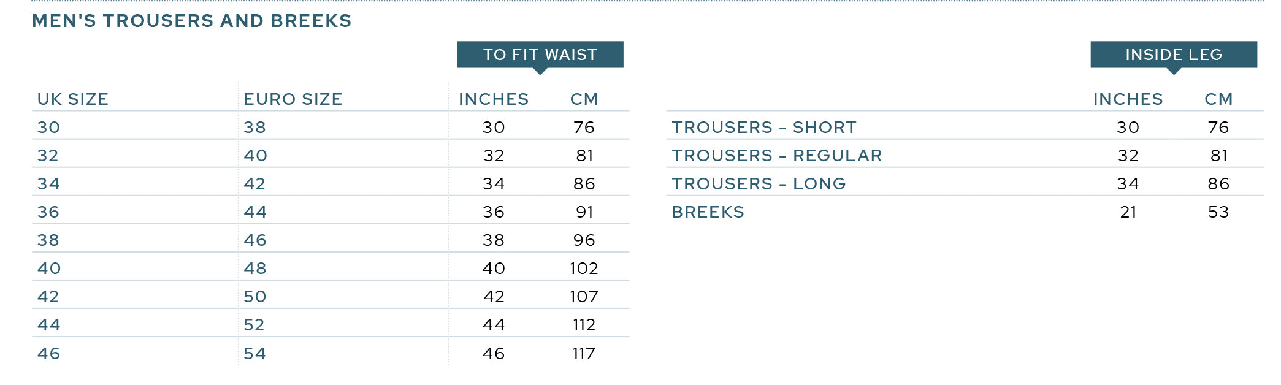Screen dimensions: 1281x385
Task: Select the Men's Trousers and Breeks heading
Action: [192, 21]
